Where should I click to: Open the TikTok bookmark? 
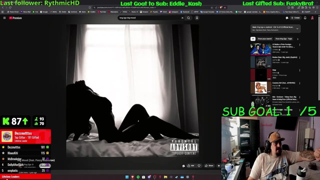click(x=123, y=12)
